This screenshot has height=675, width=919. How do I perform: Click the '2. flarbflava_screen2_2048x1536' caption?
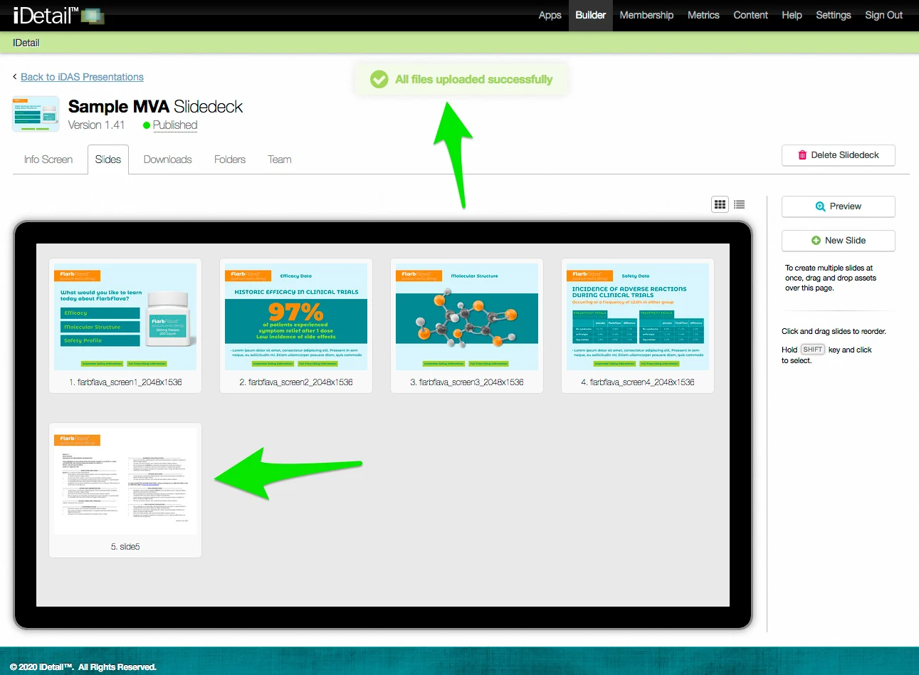click(x=296, y=382)
